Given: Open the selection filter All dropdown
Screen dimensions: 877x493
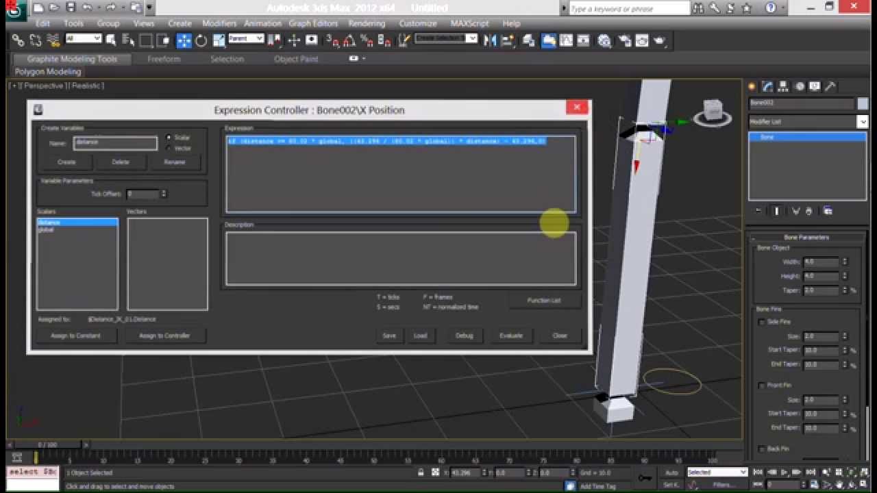Looking at the screenshot, I should [84, 38].
